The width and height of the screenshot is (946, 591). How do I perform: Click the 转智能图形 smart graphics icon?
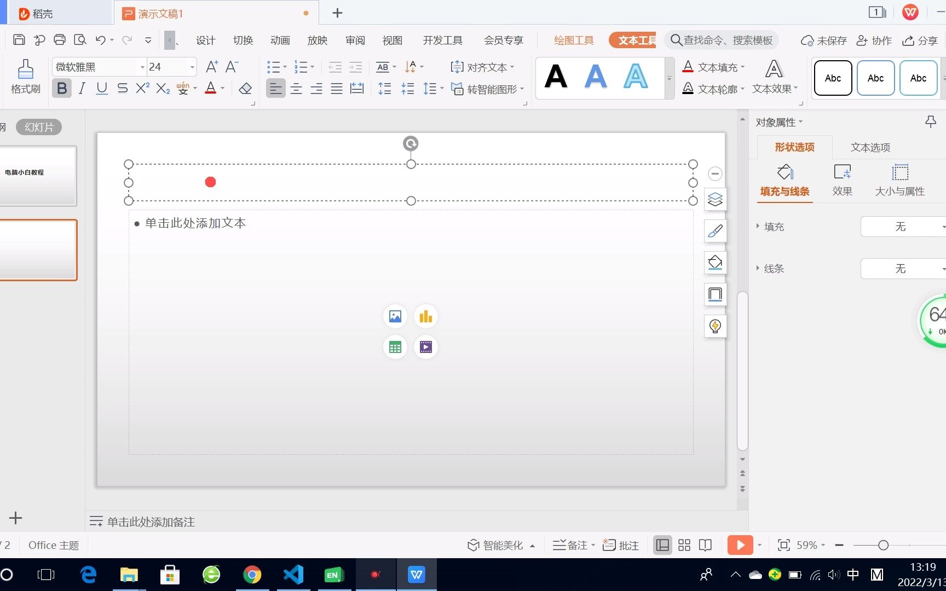[458, 89]
